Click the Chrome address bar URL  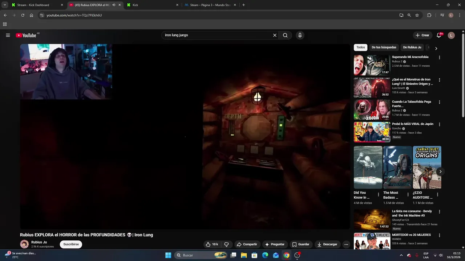(74, 15)
